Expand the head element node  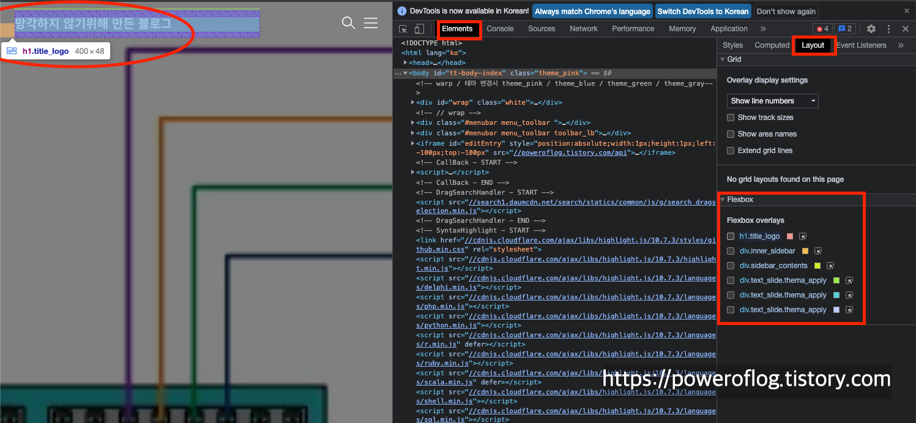(405, 63)
